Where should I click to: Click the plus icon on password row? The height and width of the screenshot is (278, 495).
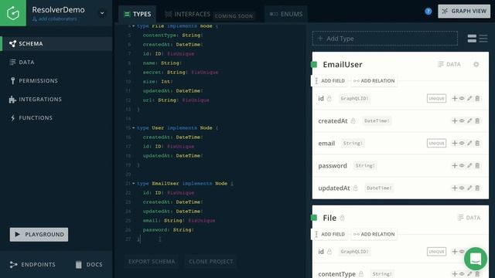(455, 165)
